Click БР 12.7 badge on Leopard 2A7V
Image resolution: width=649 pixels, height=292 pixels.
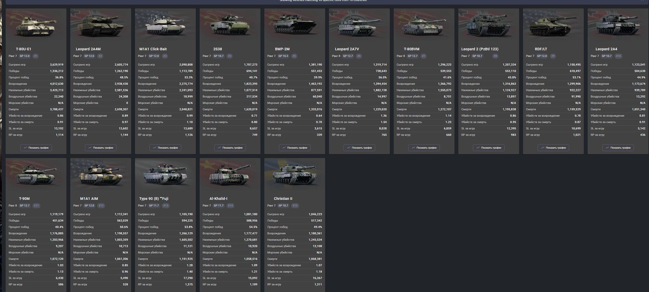click(348, 56)
